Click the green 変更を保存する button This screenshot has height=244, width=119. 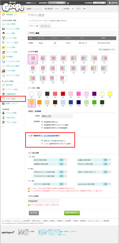tap(72, 213)
